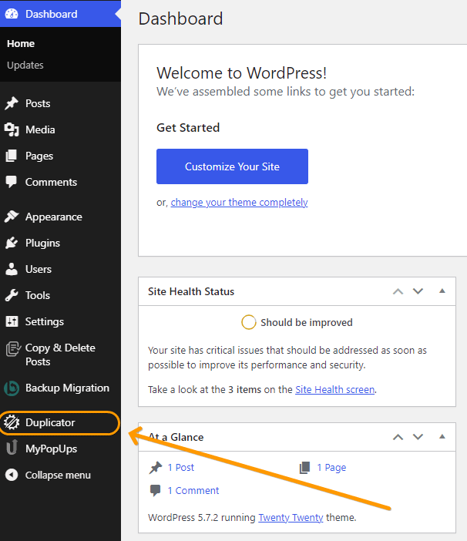Click the MyPopUps icon in sidebar
Screen dimensions: 467x541
click(x=12, y=449)
